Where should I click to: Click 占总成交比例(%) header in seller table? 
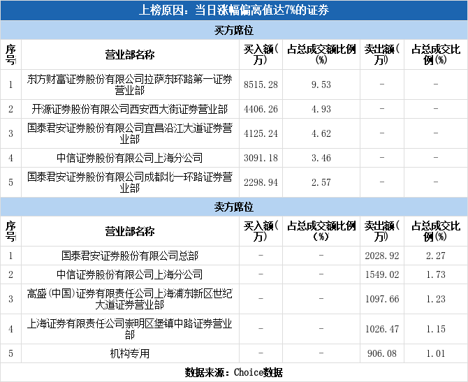point(436,231)
